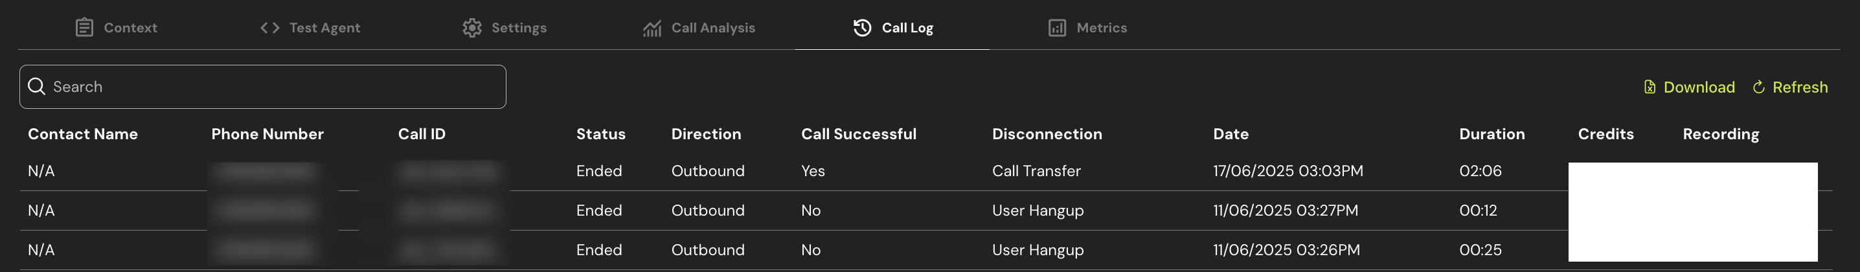This screenshot has height=272, width=1860.
Task: Click the Call Analysis chart icon
Action: pos(652,27)
